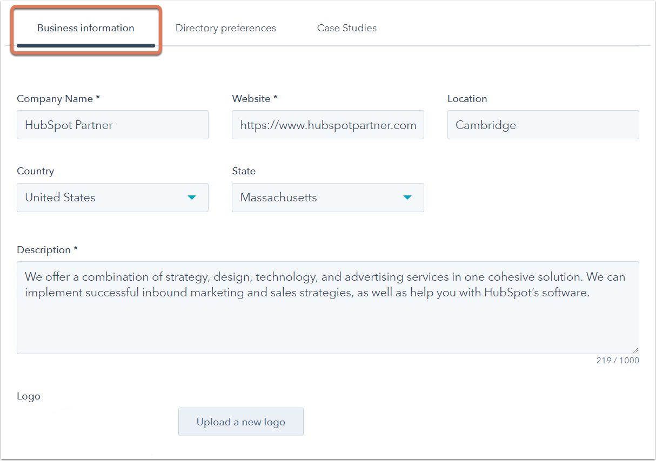Click the Country label

[x=36, y=171]
